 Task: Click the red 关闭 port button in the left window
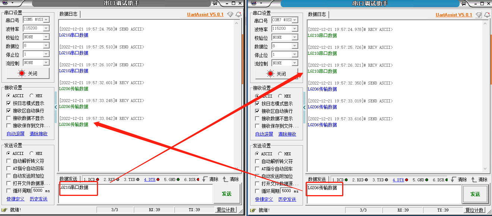(28, 73)
